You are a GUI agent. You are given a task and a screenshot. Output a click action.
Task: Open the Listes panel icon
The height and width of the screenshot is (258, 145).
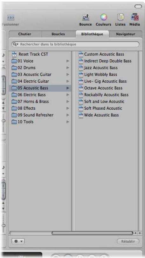coord(121,17)
